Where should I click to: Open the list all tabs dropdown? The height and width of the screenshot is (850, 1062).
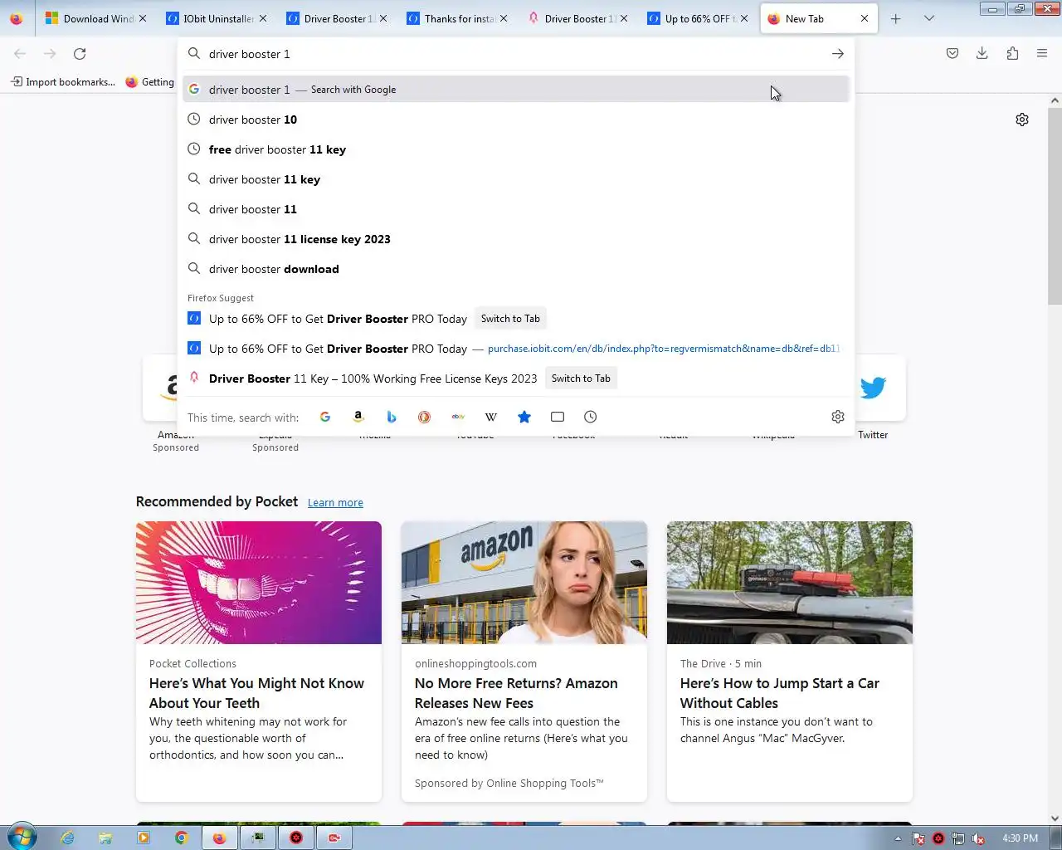[x=929, y=18]
